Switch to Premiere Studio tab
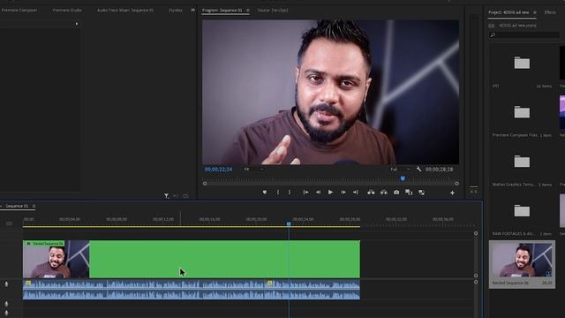This screenshot has width=565, height=318. click(x=67, y=10)
